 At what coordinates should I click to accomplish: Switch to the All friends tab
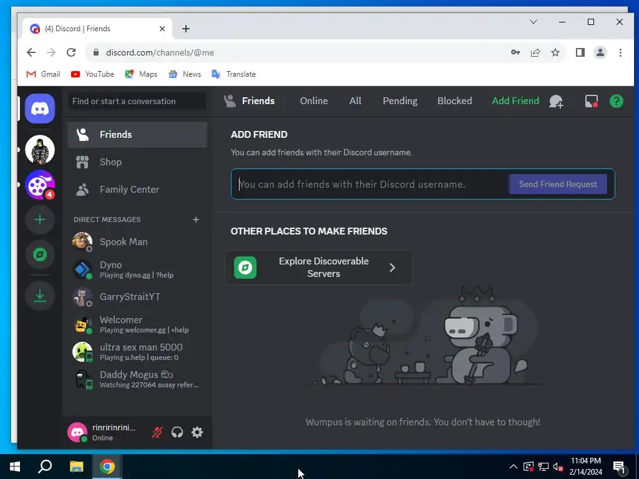[355, 101]
